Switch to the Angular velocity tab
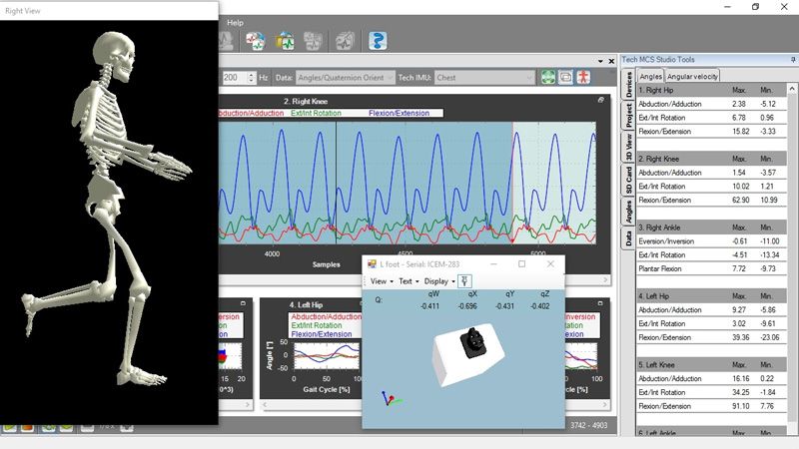The image size is (799, 449). [692, 76]
